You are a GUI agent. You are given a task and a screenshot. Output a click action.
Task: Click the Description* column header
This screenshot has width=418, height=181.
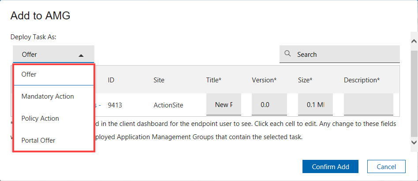(362, 80)
